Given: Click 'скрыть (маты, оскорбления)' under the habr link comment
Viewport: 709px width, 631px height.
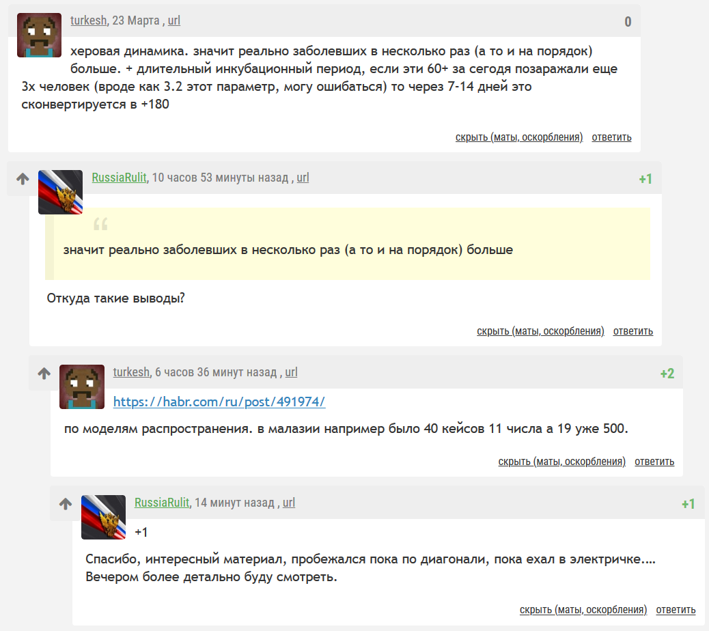Looking at the screenshot, I should point(562,462).
